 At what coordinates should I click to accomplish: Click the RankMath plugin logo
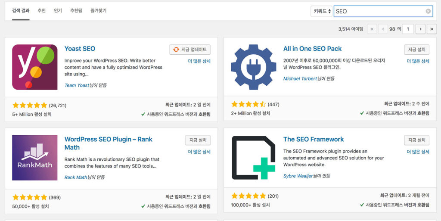point(34,157)
